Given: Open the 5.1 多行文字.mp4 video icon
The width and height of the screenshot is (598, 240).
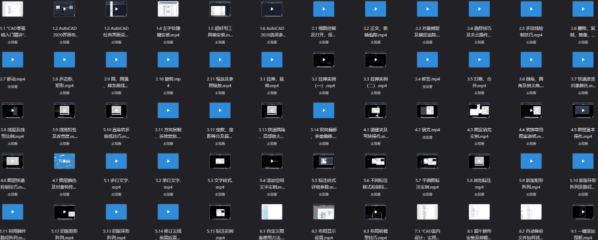Looking at the screenshot, I should (x=116, y=161).
